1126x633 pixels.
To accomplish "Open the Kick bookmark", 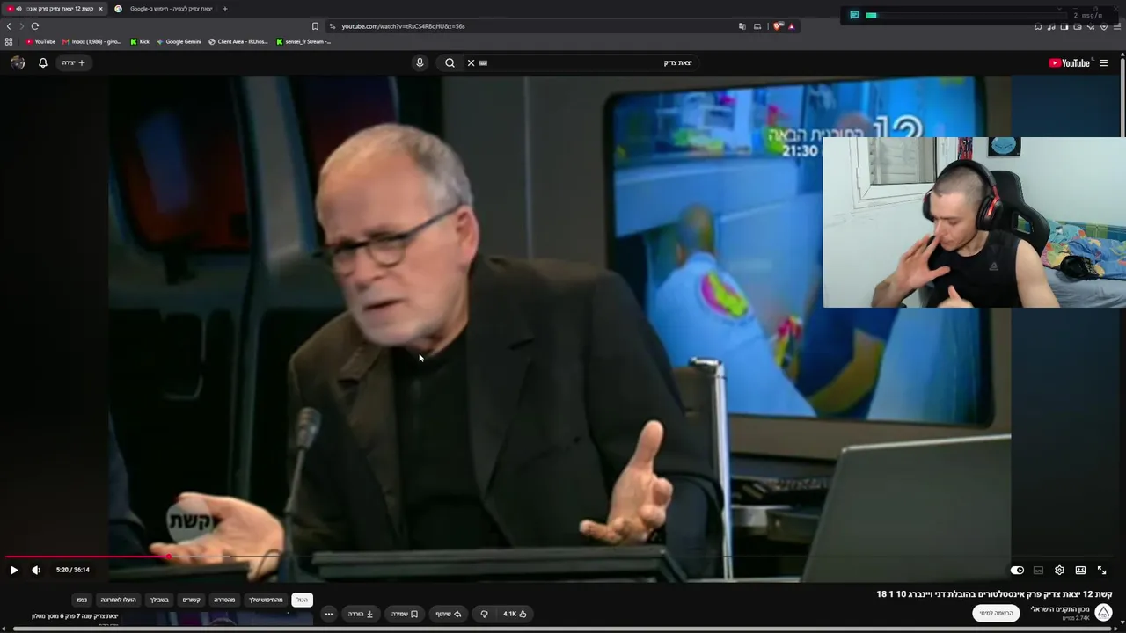I will coord(140,41).
